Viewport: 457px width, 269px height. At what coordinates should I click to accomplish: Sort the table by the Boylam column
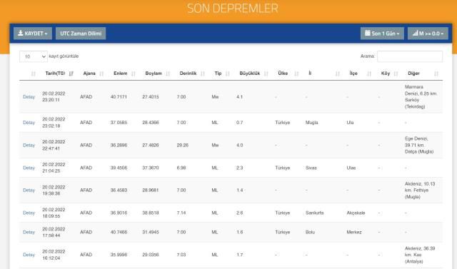(157, 73)
